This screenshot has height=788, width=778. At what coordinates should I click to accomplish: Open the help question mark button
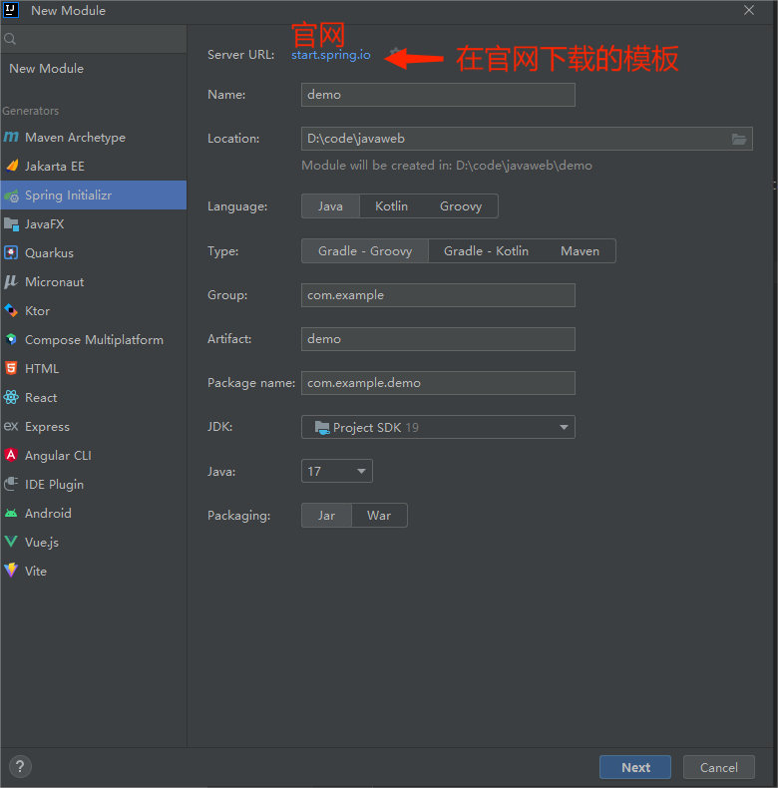tap(20, 766)
